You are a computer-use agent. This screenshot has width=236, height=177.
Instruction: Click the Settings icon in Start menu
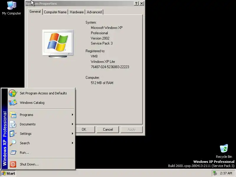13,134
